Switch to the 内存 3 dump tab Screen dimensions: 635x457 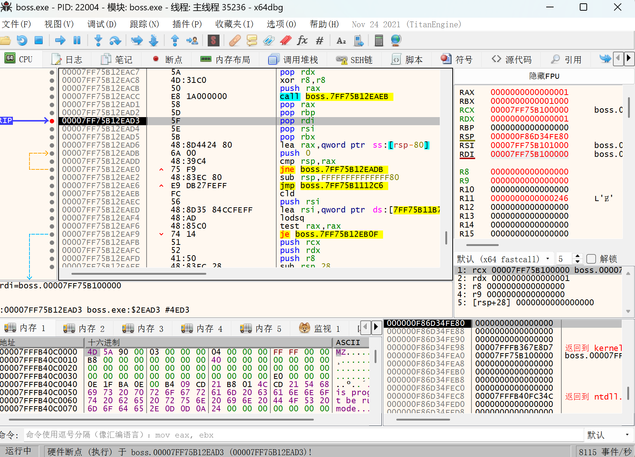143,328
